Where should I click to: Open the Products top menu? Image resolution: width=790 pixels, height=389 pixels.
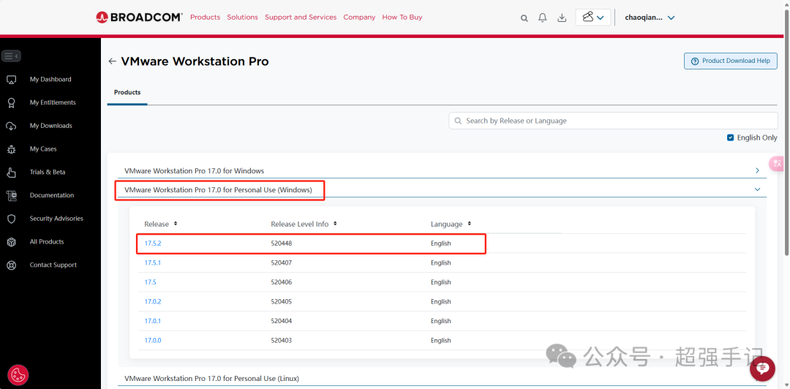coord(205,17)
